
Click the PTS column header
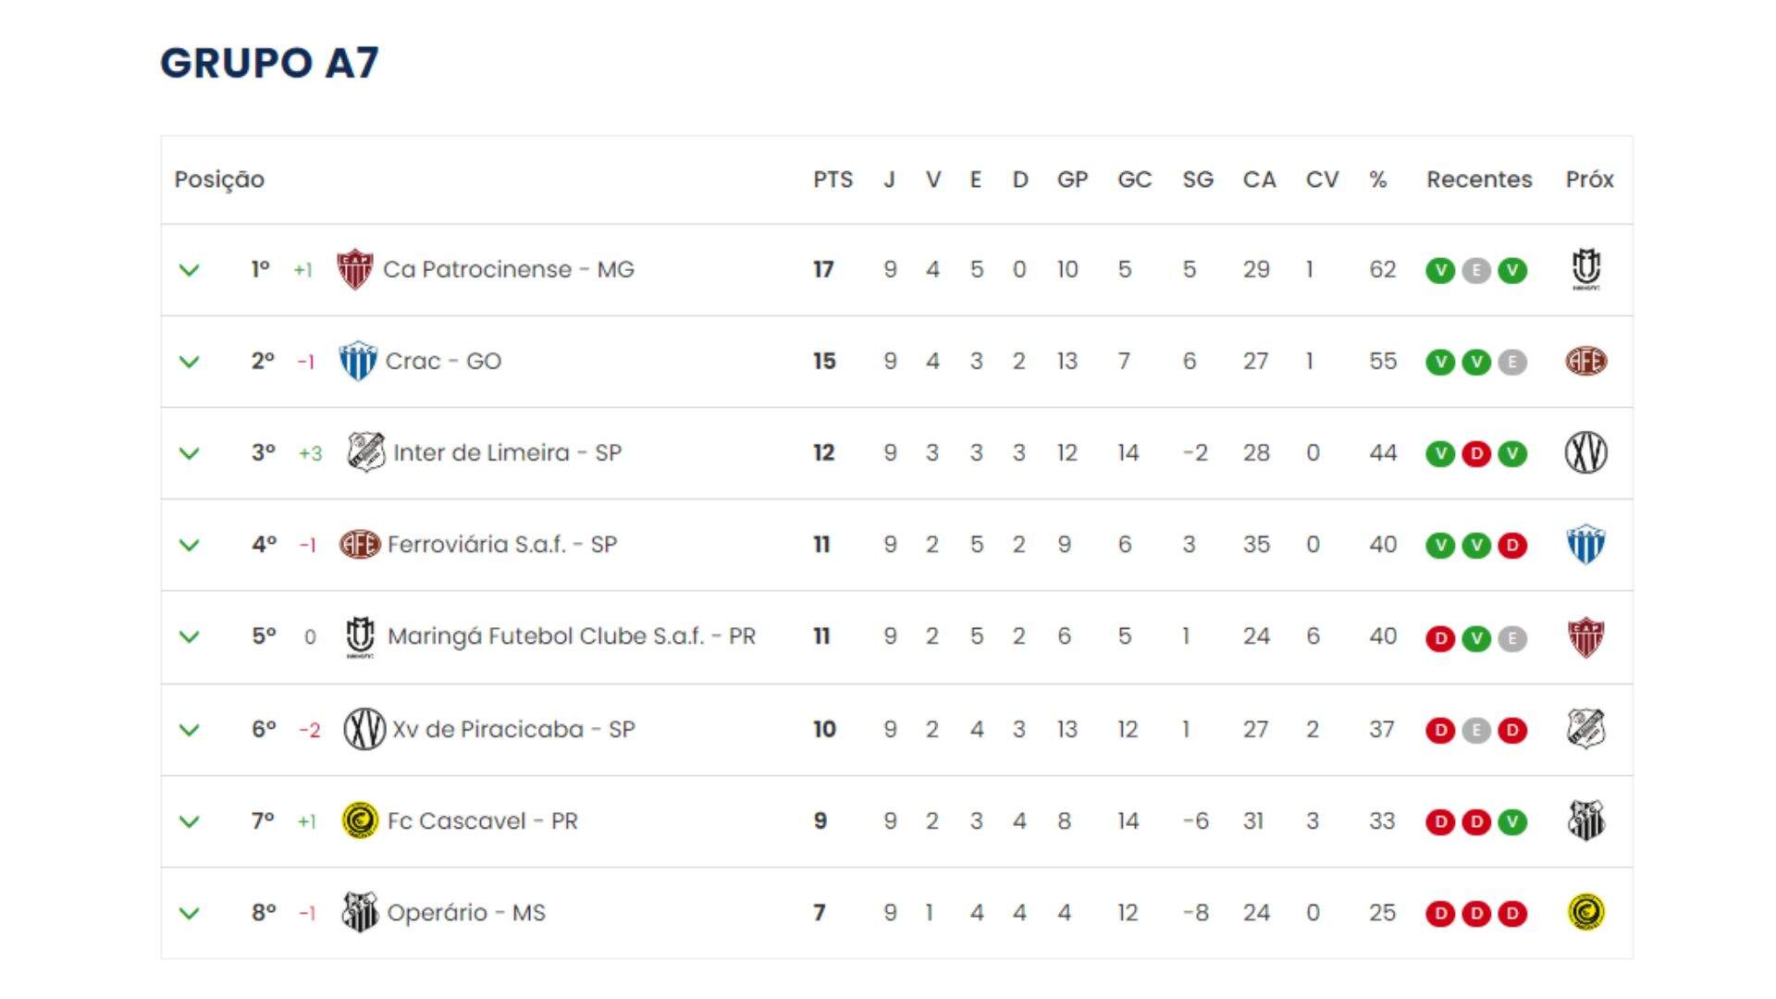[x=832, y=179]
